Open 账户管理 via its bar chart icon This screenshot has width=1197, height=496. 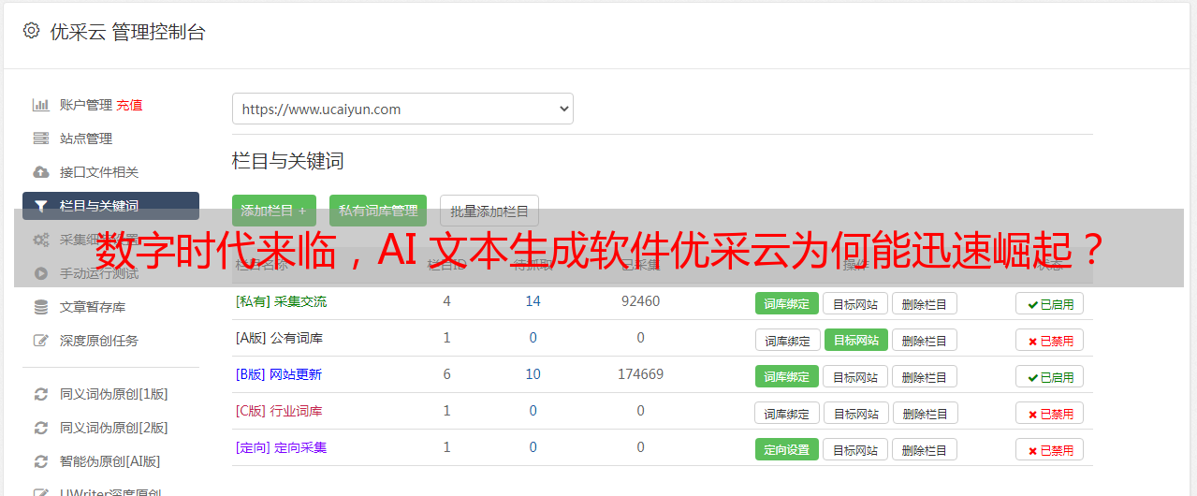[x=40, y=105]
